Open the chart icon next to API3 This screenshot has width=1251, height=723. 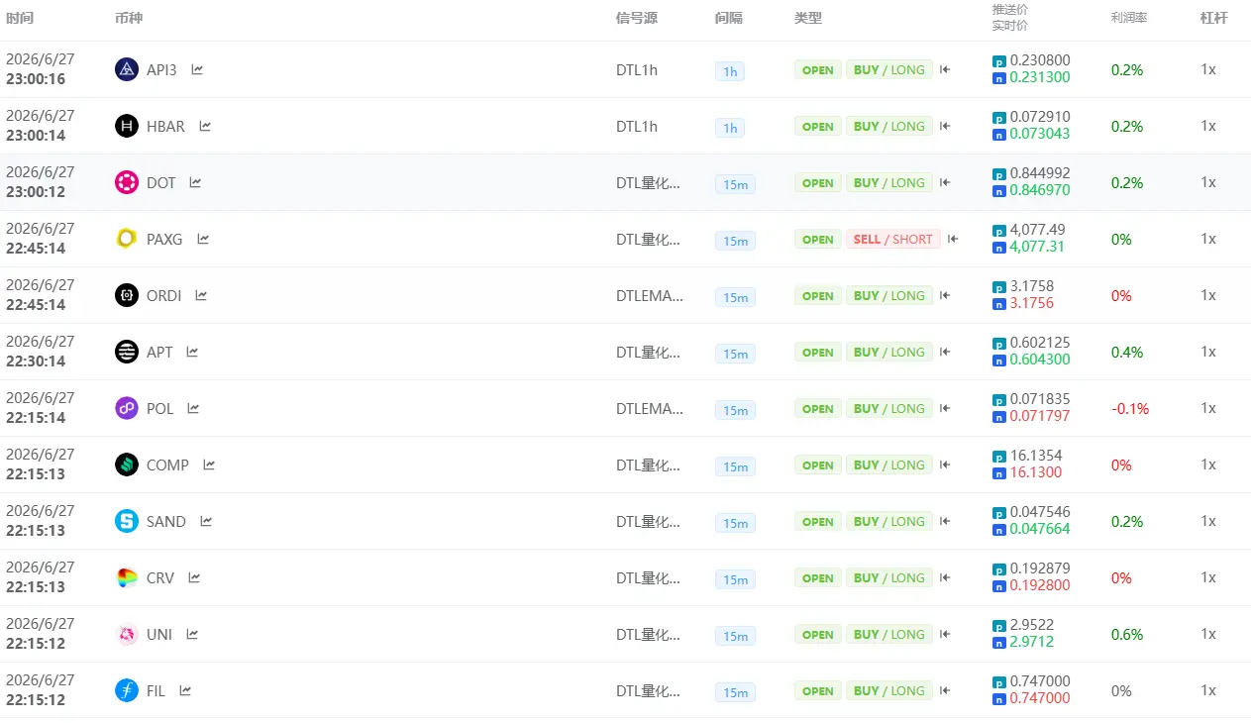point(197,69)
